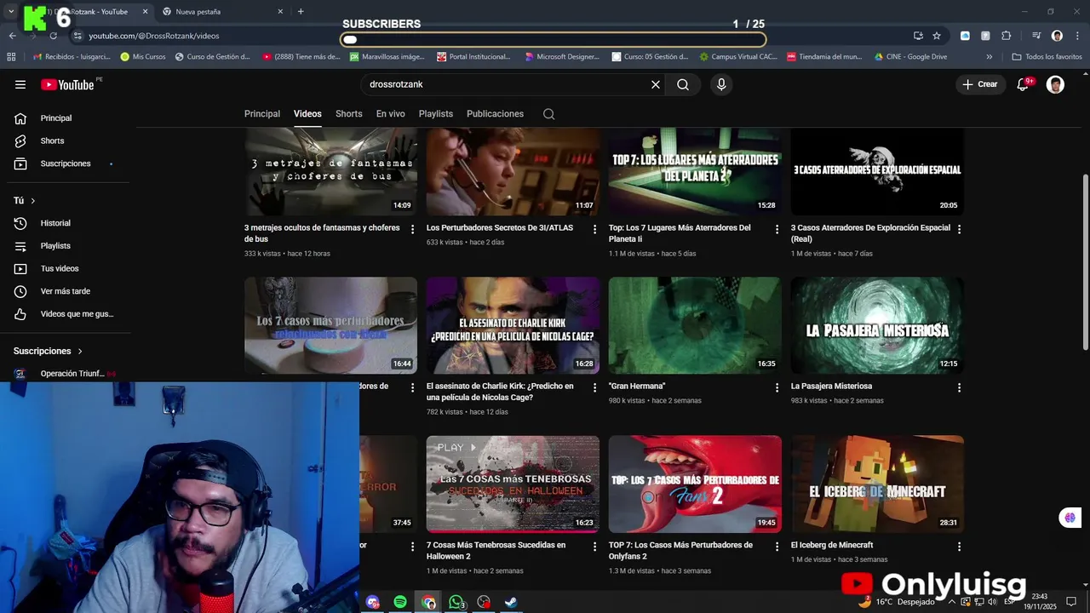Reload the page in the browser
1090x613 pixels.
pyautogui.click(x=53, y=36)
